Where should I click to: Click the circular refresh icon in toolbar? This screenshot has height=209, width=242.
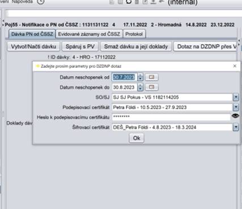129,2
